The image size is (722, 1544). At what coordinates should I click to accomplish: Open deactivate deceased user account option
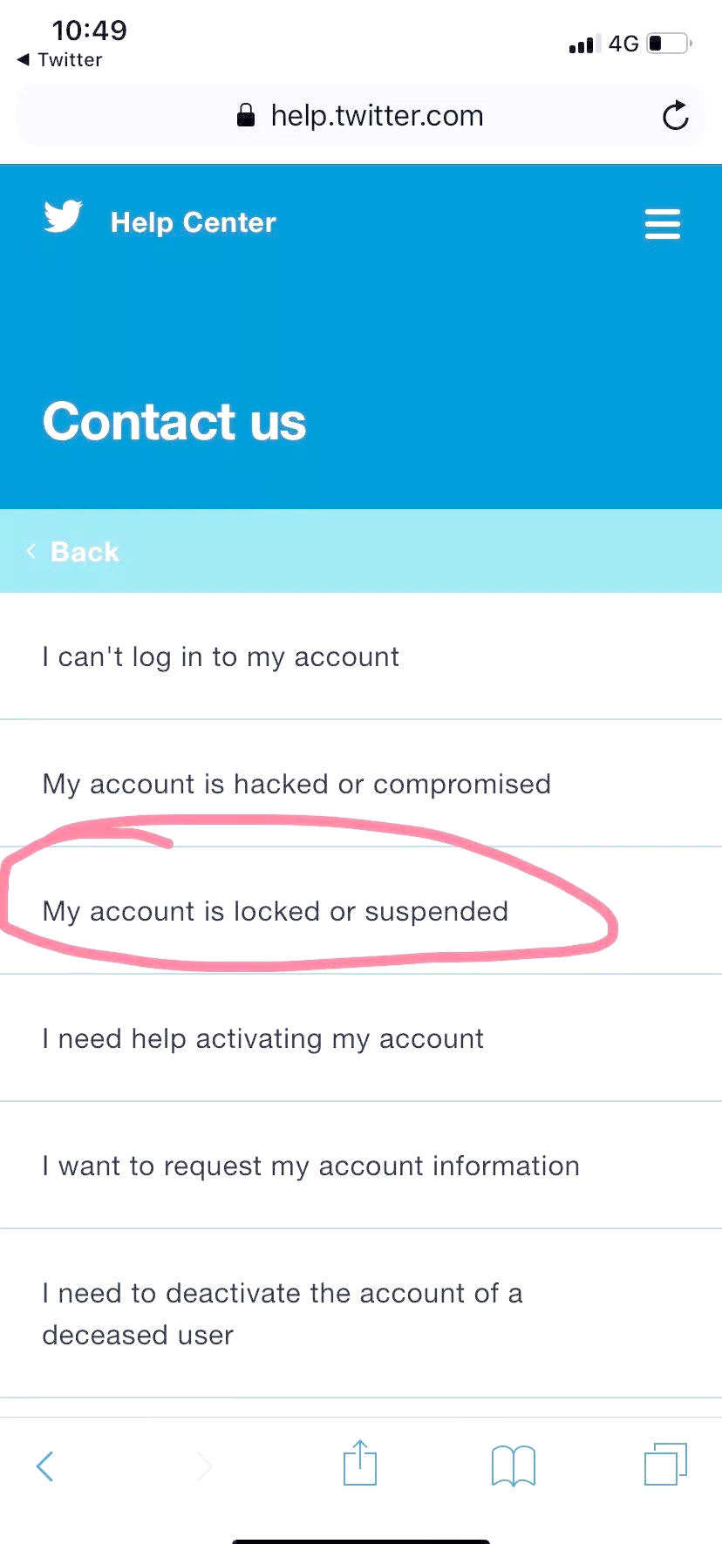point(361,1314)
